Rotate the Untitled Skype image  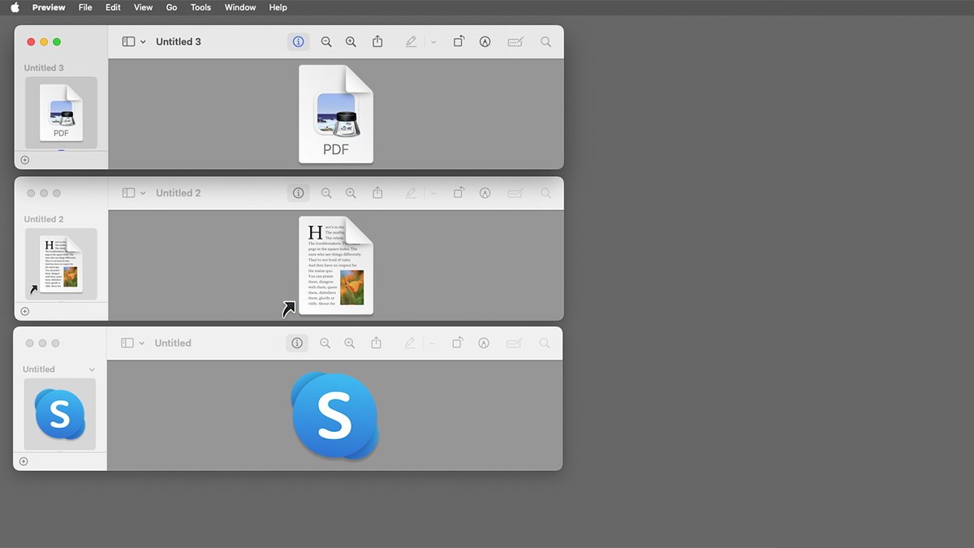[x=458, y=343]
